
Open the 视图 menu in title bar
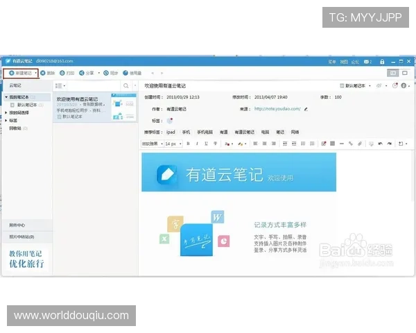[344, 62]
